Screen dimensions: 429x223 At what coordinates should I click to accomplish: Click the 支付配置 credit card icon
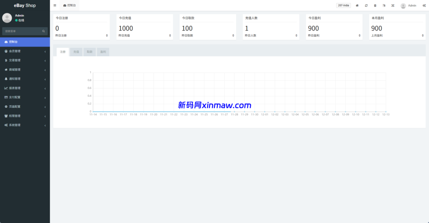click(6, 97)
